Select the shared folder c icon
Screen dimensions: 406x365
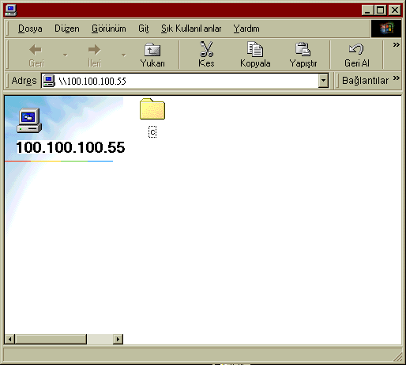tap(152, 108)
